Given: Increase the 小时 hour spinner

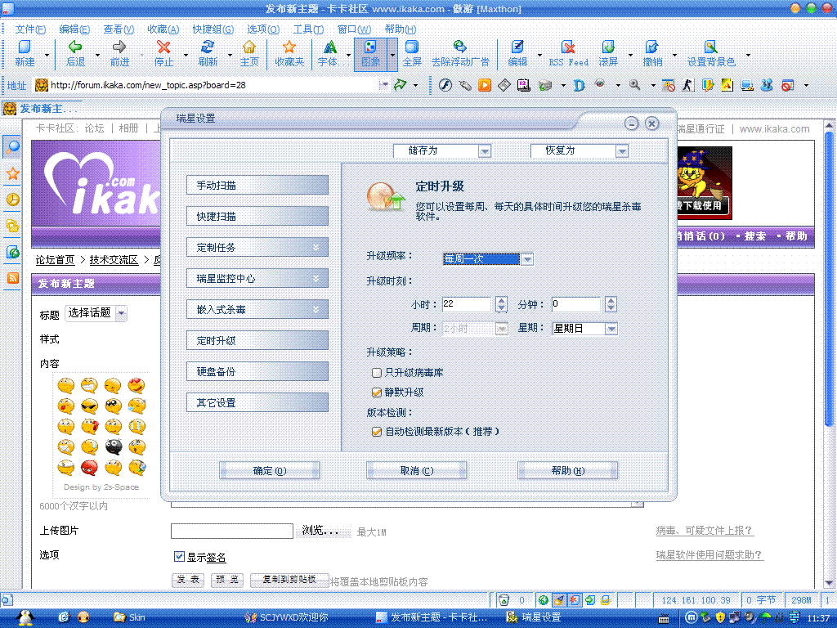Looking at the screenshot, I should (x=501, y=301).
